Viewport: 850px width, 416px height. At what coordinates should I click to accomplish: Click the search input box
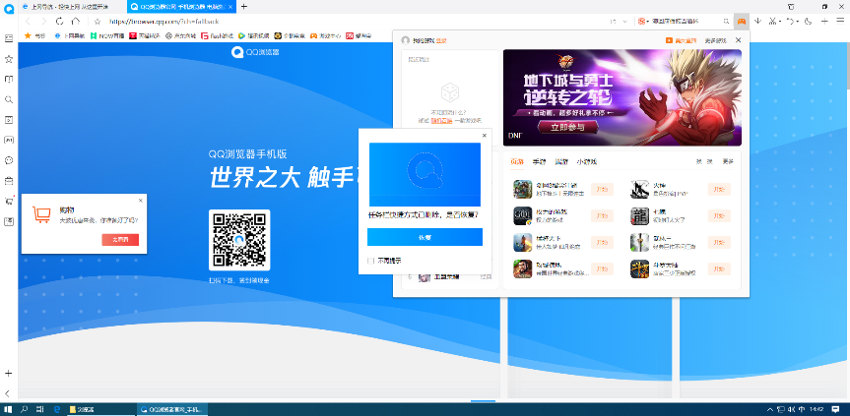coord(687,21)
